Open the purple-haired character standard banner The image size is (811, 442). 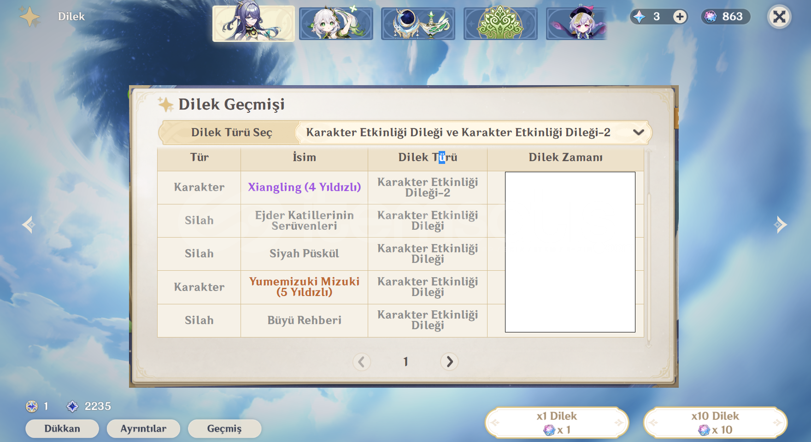577,23
